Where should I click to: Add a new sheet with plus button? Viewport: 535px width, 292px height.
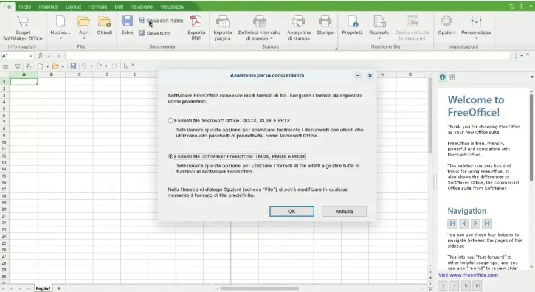pyautogui.click(x=59, y=288)
